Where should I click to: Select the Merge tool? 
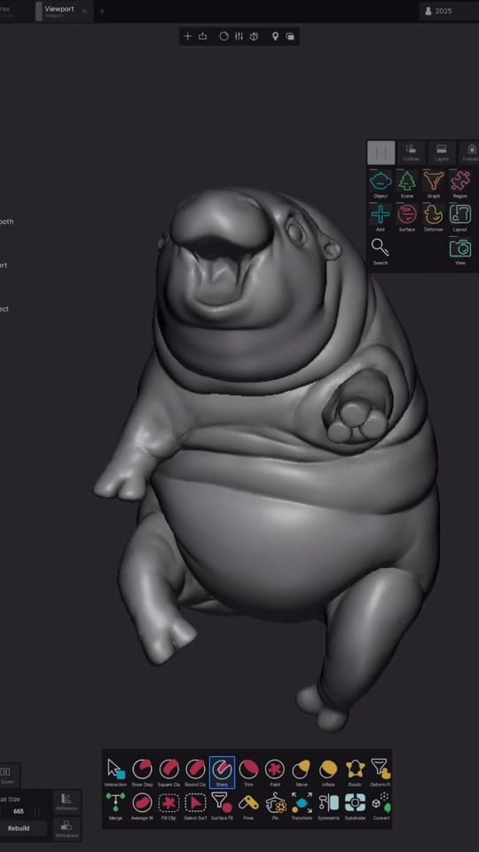(x=115, y=805)
